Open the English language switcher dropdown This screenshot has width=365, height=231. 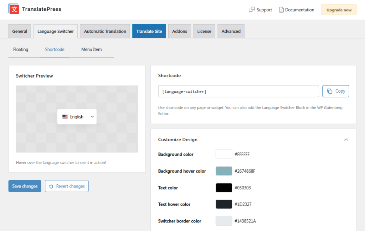pyautogui.click(x=77, y=117)
